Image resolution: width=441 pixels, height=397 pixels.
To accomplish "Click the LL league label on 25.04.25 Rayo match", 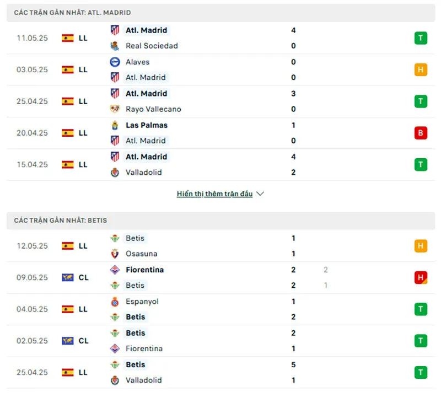I will tap(83, 101).
